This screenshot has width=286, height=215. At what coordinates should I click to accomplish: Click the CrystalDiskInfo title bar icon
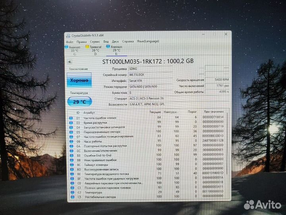tap(68, 35)
